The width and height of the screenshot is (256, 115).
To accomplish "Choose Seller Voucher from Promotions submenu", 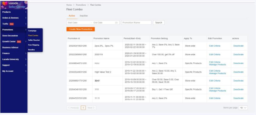I will pyautogui.click(x=34, y=40).
